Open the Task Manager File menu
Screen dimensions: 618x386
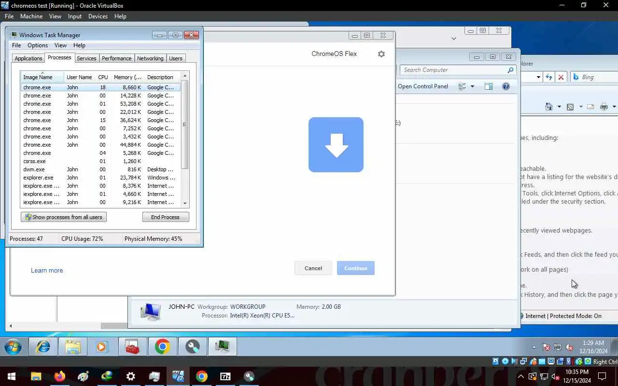(x=16, y=45)
